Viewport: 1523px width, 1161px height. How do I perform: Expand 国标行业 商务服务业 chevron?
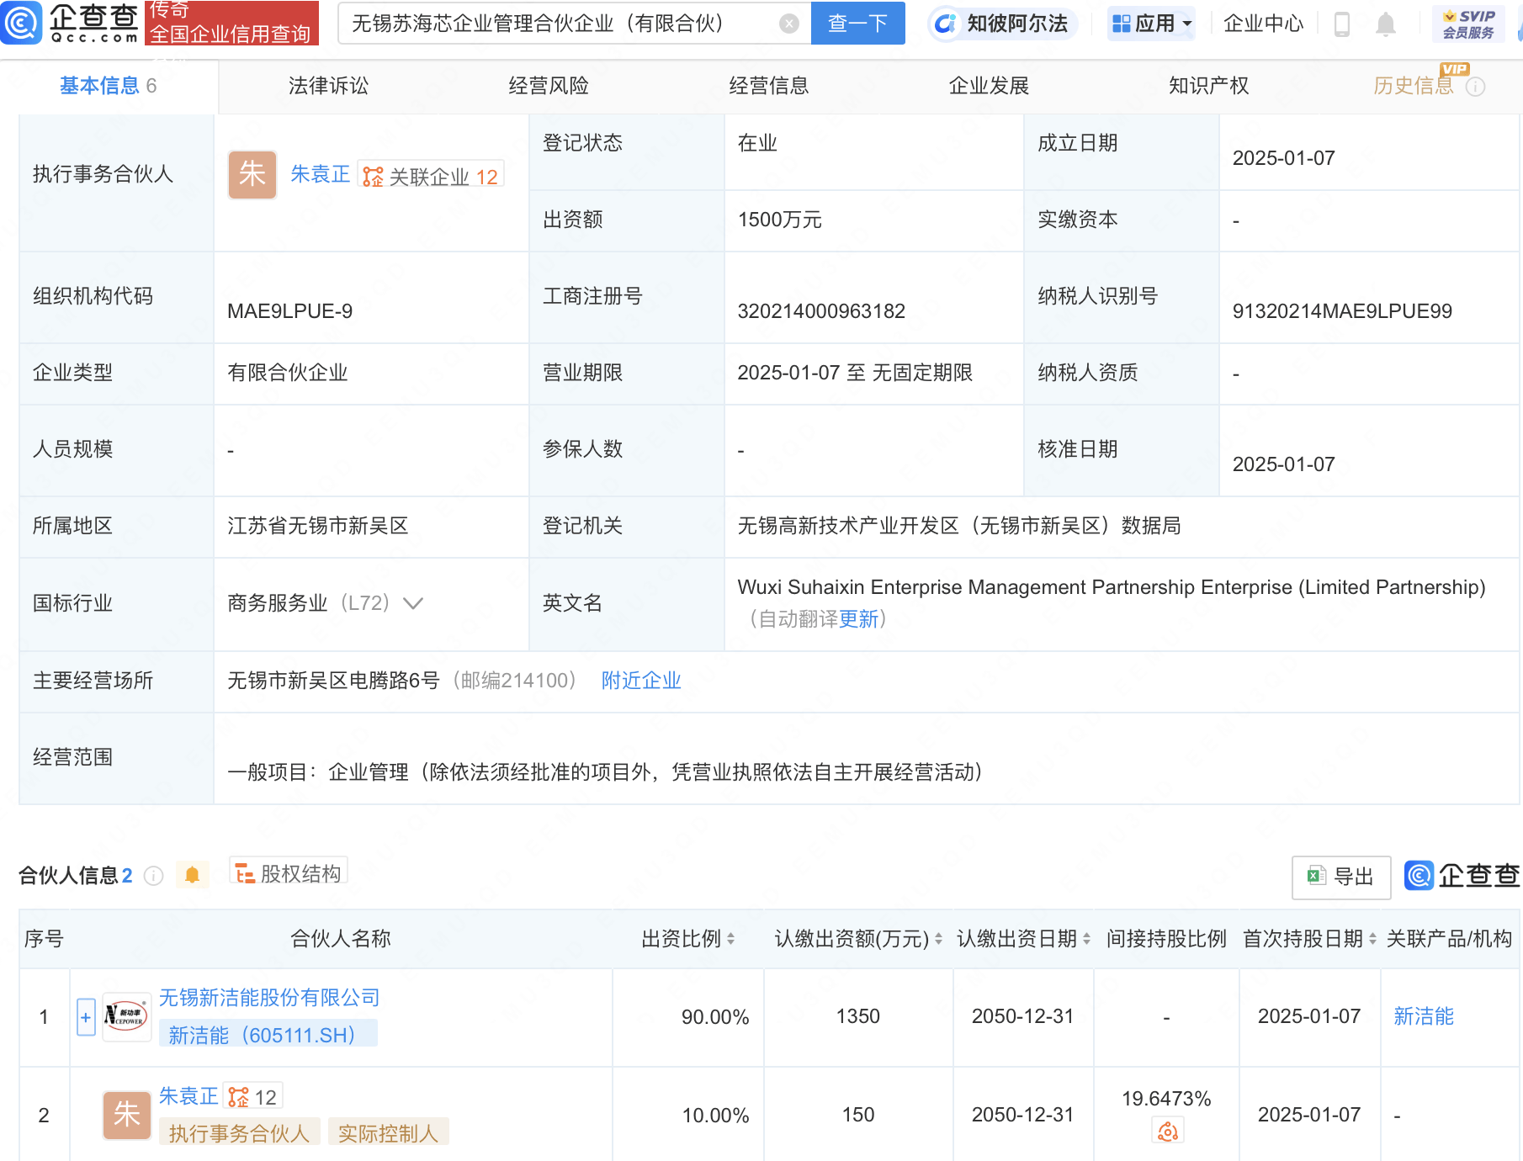(x=412, y=603)
